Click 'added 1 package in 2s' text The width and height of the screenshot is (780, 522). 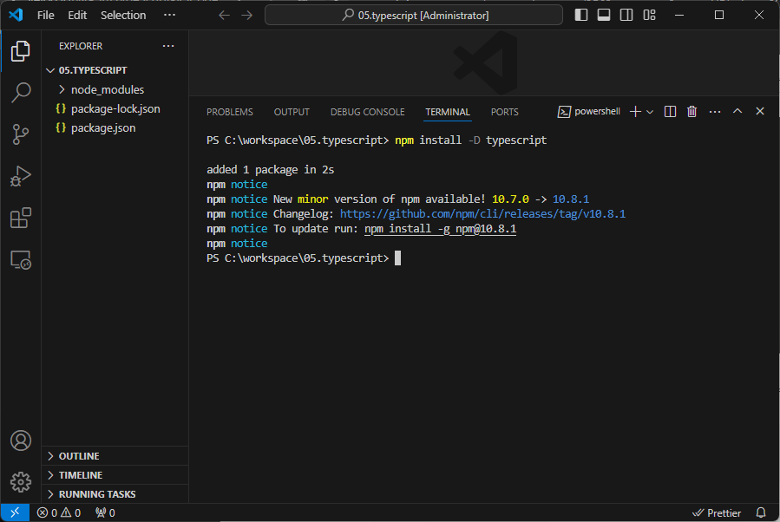(270, 170)
